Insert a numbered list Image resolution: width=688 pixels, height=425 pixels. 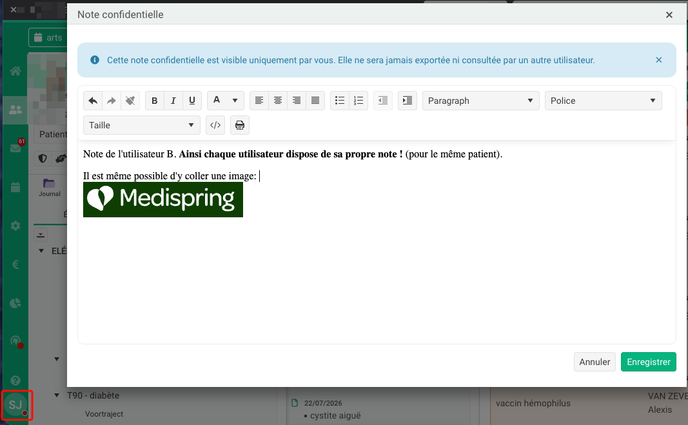pyautogui.click(x=359, y=101)
